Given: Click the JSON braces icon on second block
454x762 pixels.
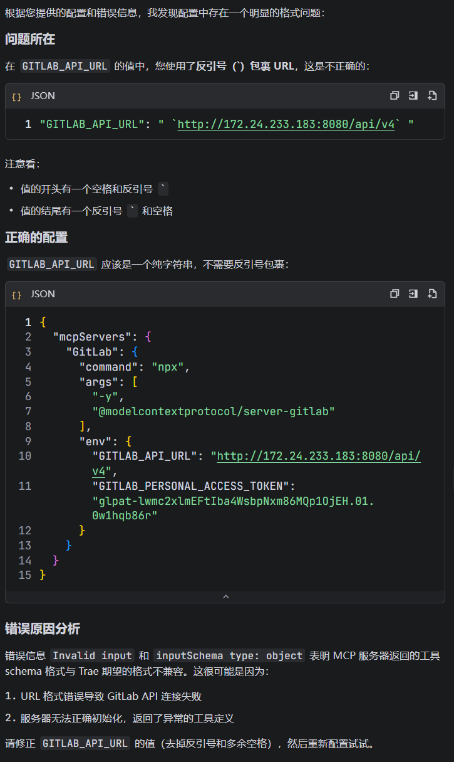Looking at the screenshot, I should 16,295.
